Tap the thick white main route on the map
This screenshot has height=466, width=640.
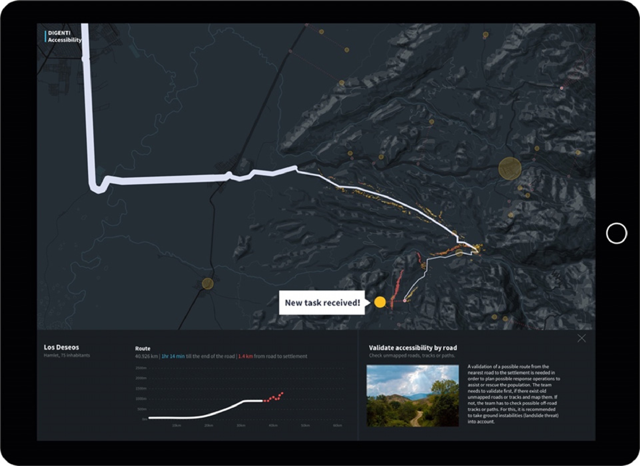pos(160,180)
